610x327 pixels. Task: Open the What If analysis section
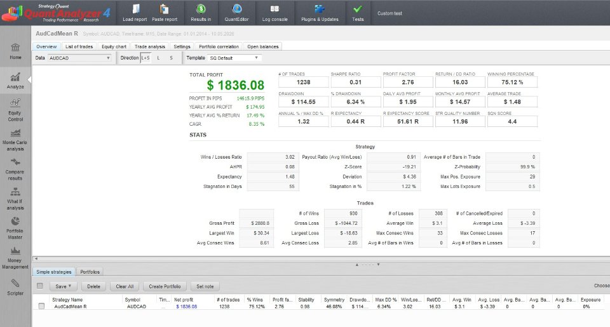15,199
